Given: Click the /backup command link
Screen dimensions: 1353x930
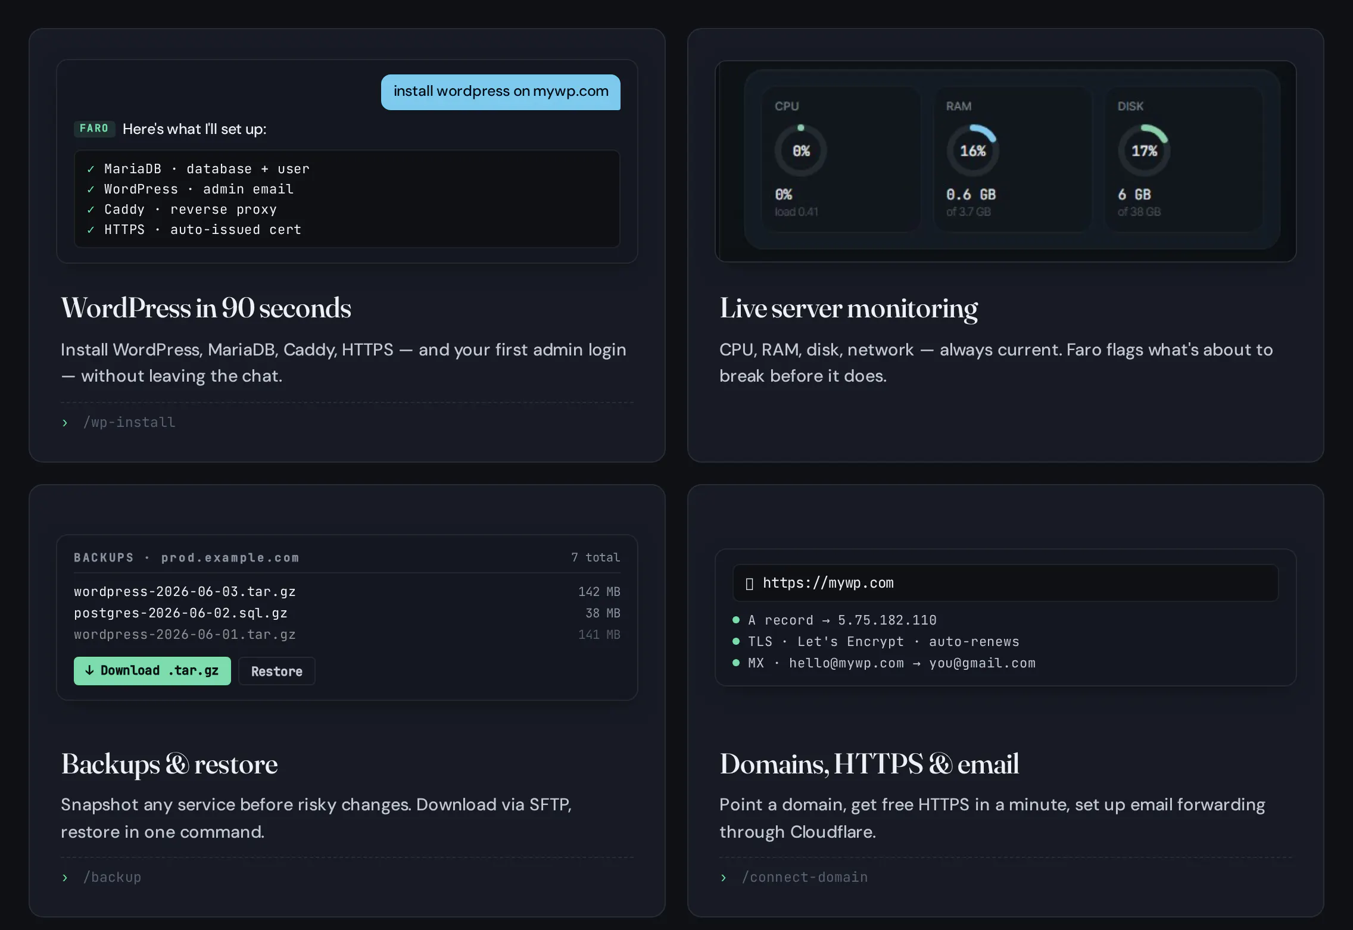Looking at the screenshot, I should (112, 877).
